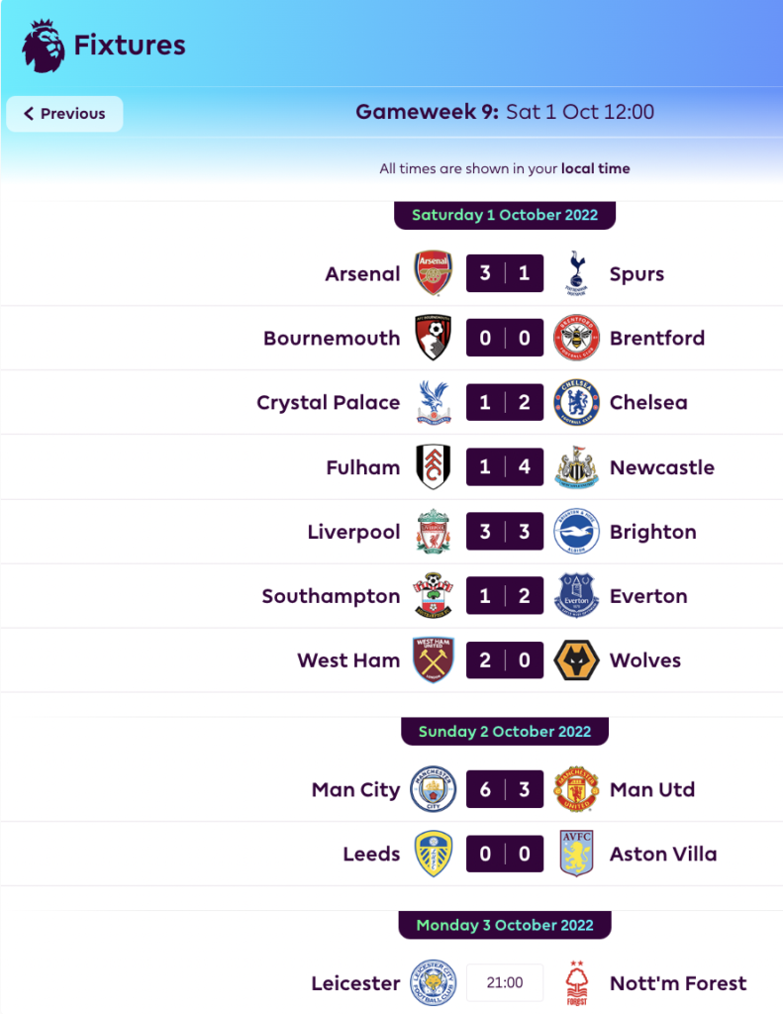Click the Liverpool club crest
Screen dimensions: 783x1014
[x=434, y=532]
